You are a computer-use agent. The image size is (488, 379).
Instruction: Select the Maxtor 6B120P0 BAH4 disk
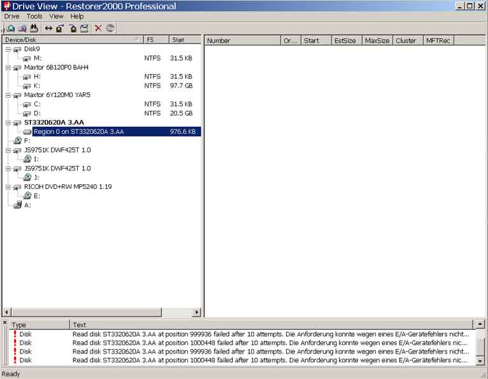click(x=56, y=68)
